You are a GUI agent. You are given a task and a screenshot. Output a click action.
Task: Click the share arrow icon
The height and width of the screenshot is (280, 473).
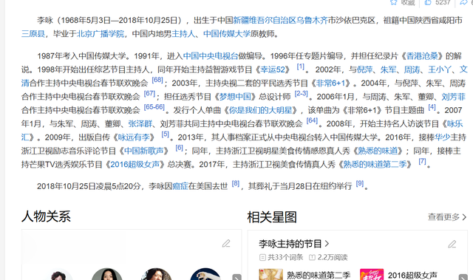tap(463, 2)
